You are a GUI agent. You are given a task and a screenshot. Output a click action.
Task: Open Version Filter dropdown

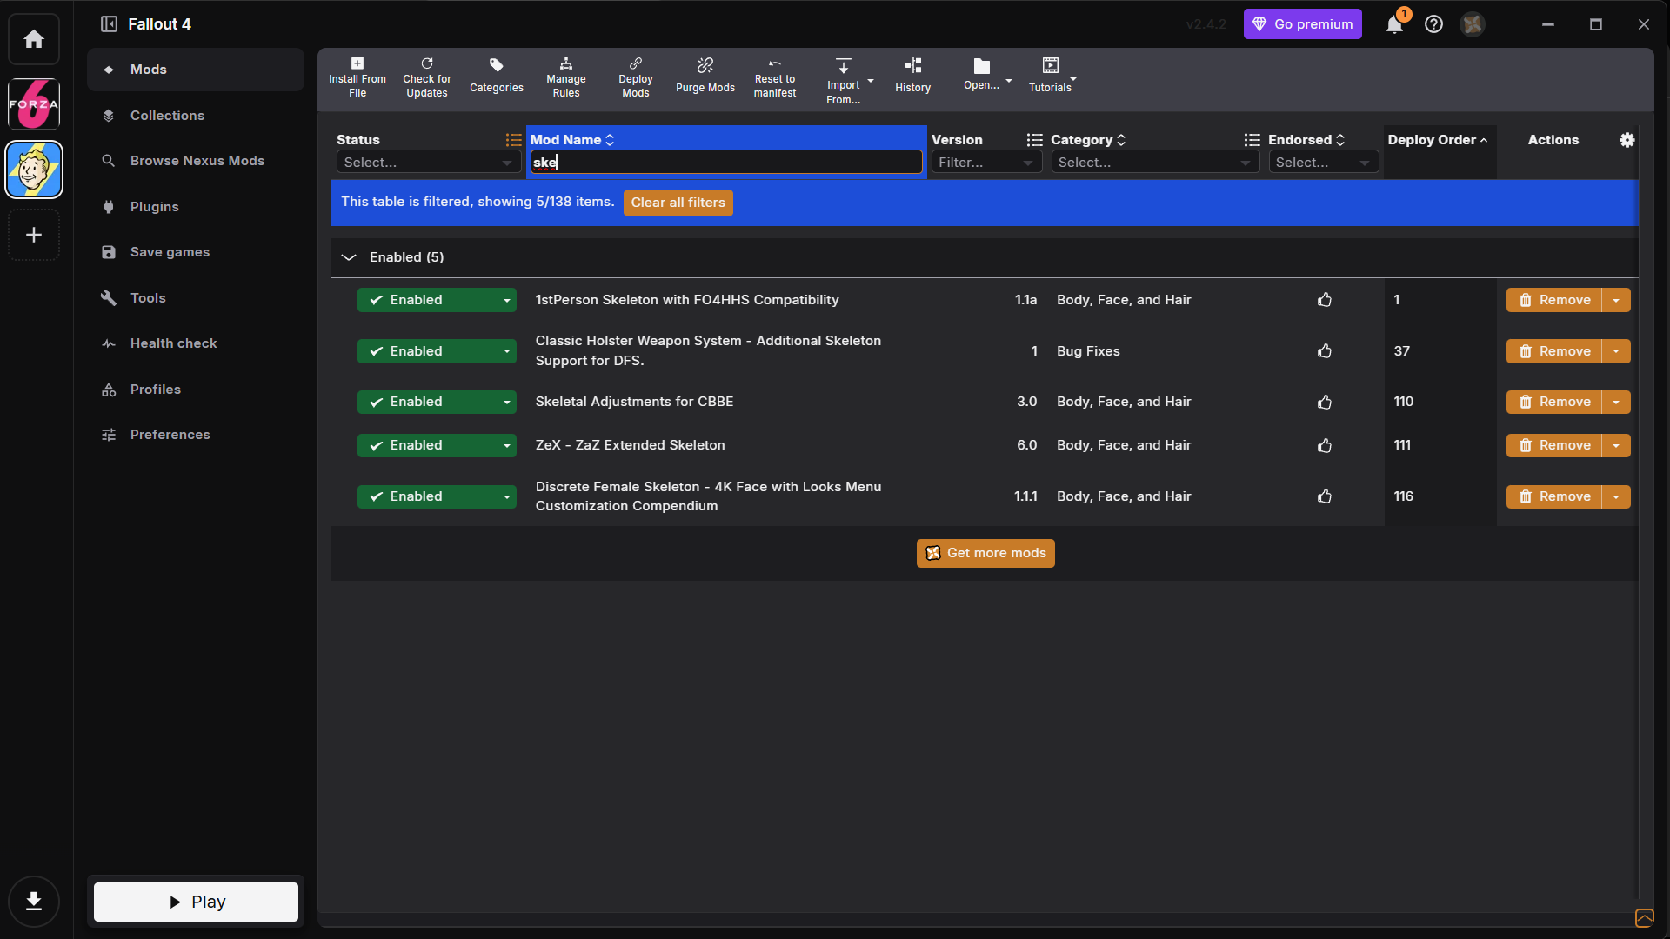coord(986,163)
